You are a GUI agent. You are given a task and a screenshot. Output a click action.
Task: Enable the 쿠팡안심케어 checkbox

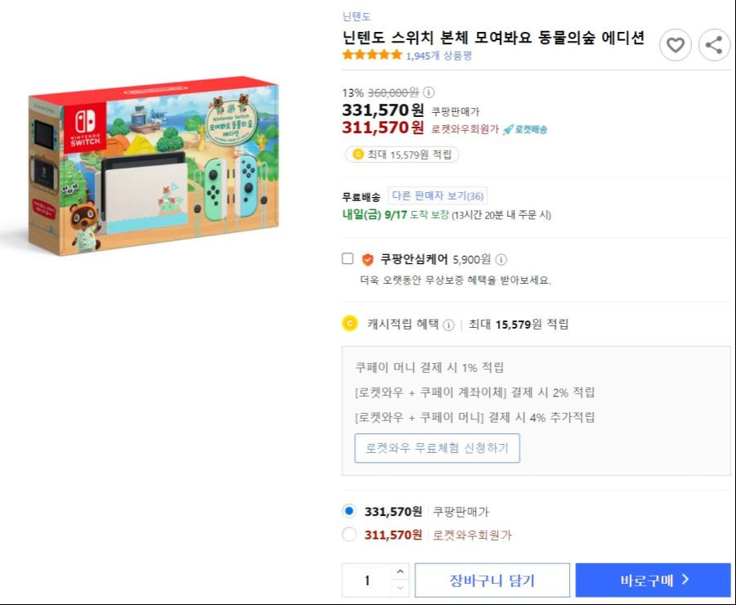(348, 258)
